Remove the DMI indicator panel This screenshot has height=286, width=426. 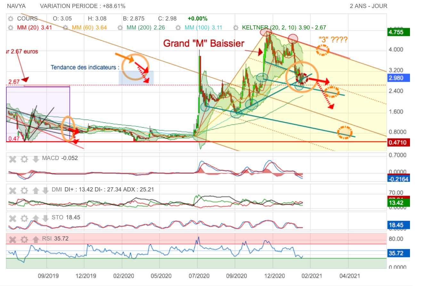click(x=12, y=190)
